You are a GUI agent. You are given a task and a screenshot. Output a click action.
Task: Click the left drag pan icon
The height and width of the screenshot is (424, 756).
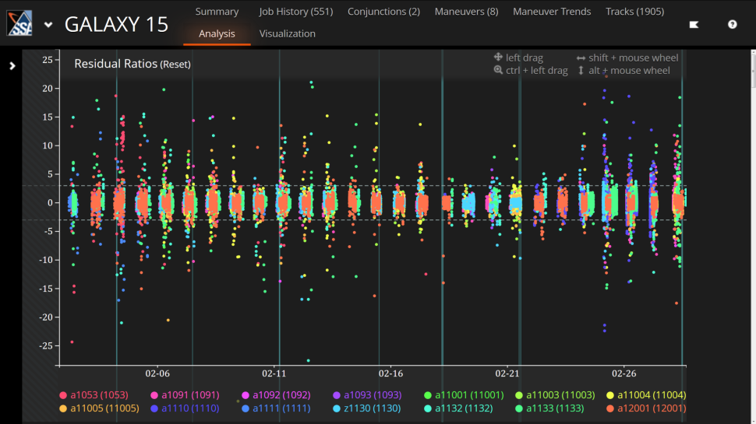click(x=498, y=58)
